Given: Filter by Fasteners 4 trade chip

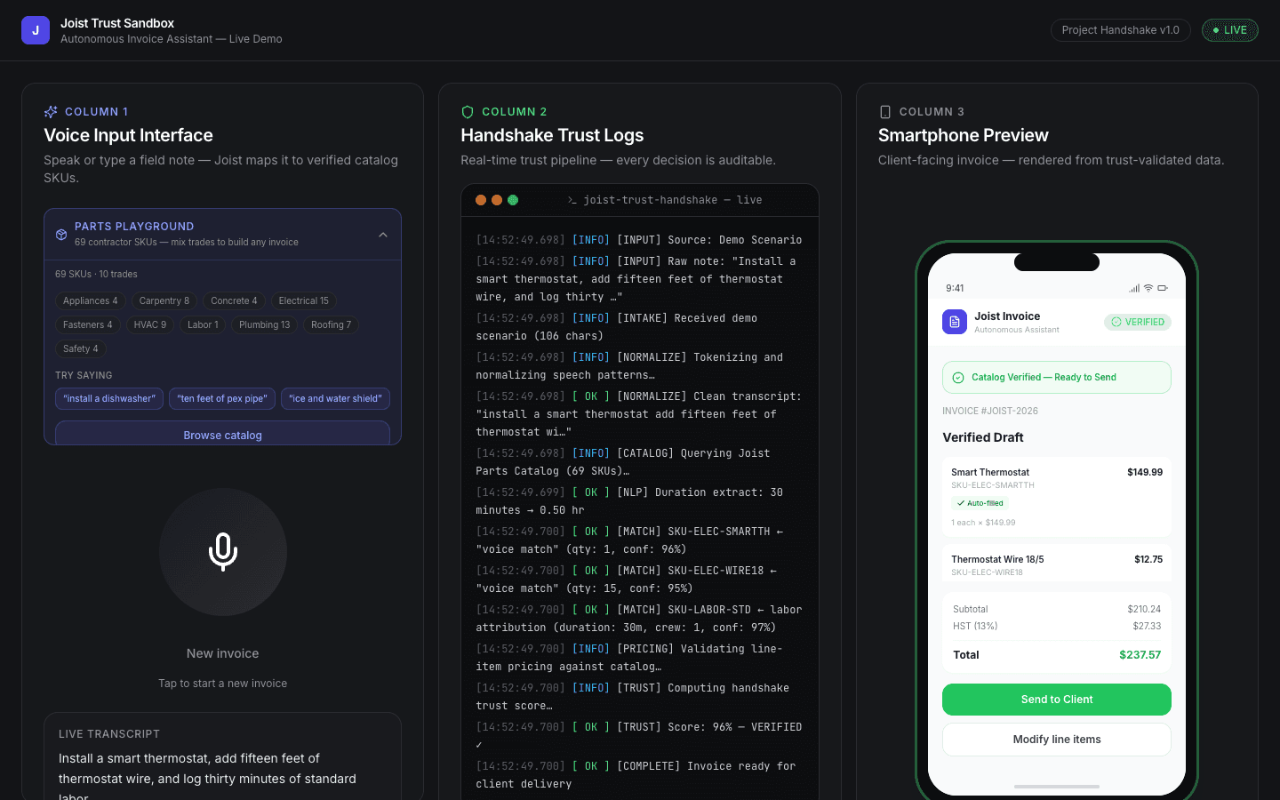Looking at the screenshot, I should click(88, 324).
